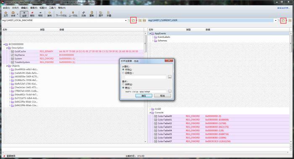Image resolution: width=294 pixels, height=159 pixels.
Task: Open the 视图(V) menu
Action: tap(43, 8)
